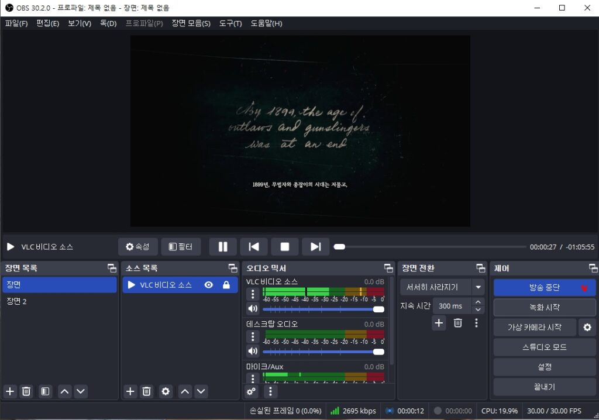Image resolution: width=599 pixels, height=420 pixels.
Task: Open the 독(D) menu
Action: (108, 23)
